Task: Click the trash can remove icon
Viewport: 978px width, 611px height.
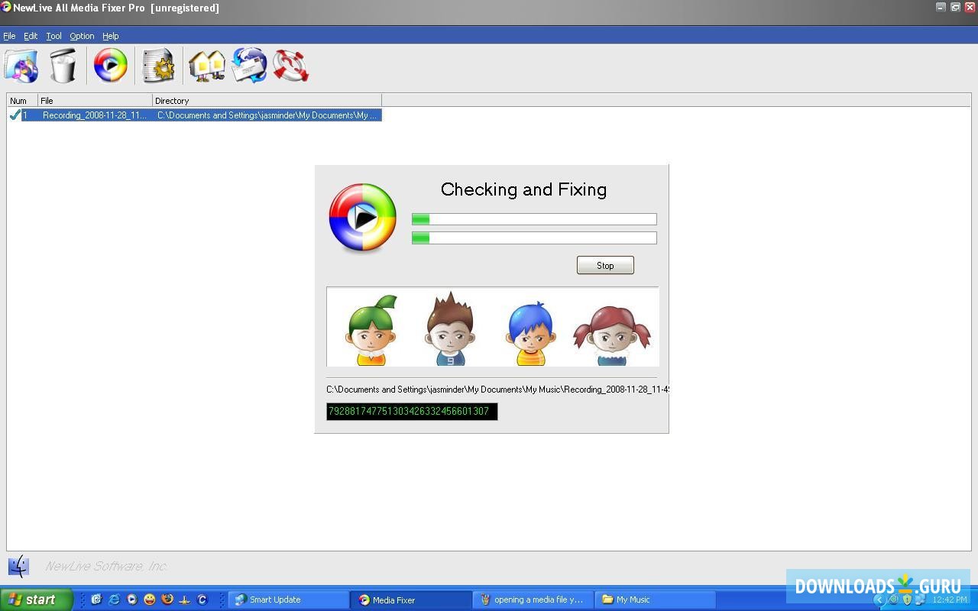Action: (63, 66)
